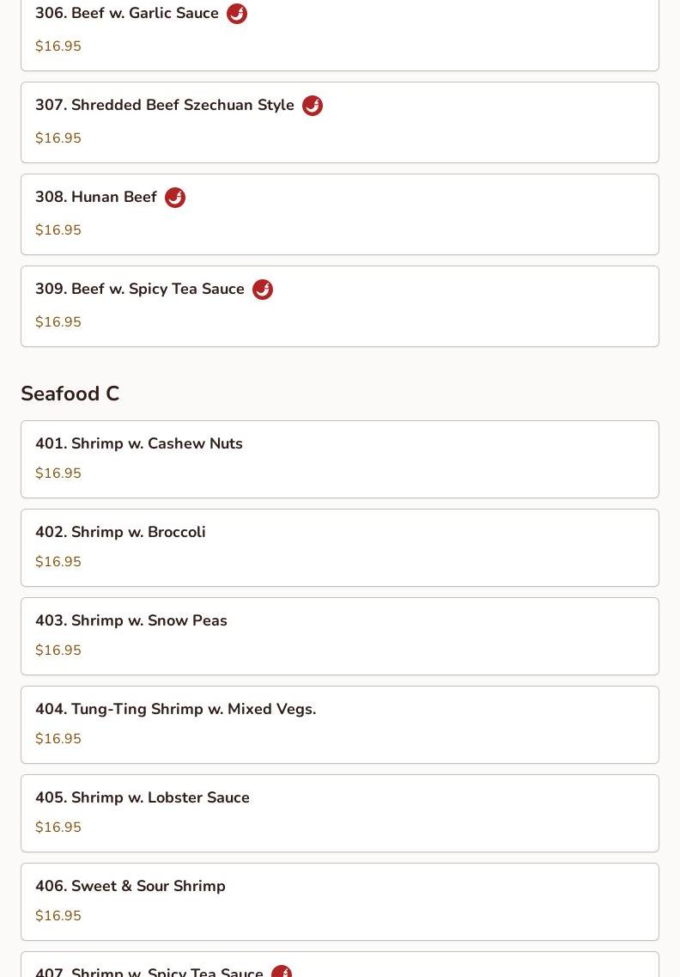Open 402. Shrimp w. Broccoli item
Screen dimensions: 680x977
tap(340, 547)
